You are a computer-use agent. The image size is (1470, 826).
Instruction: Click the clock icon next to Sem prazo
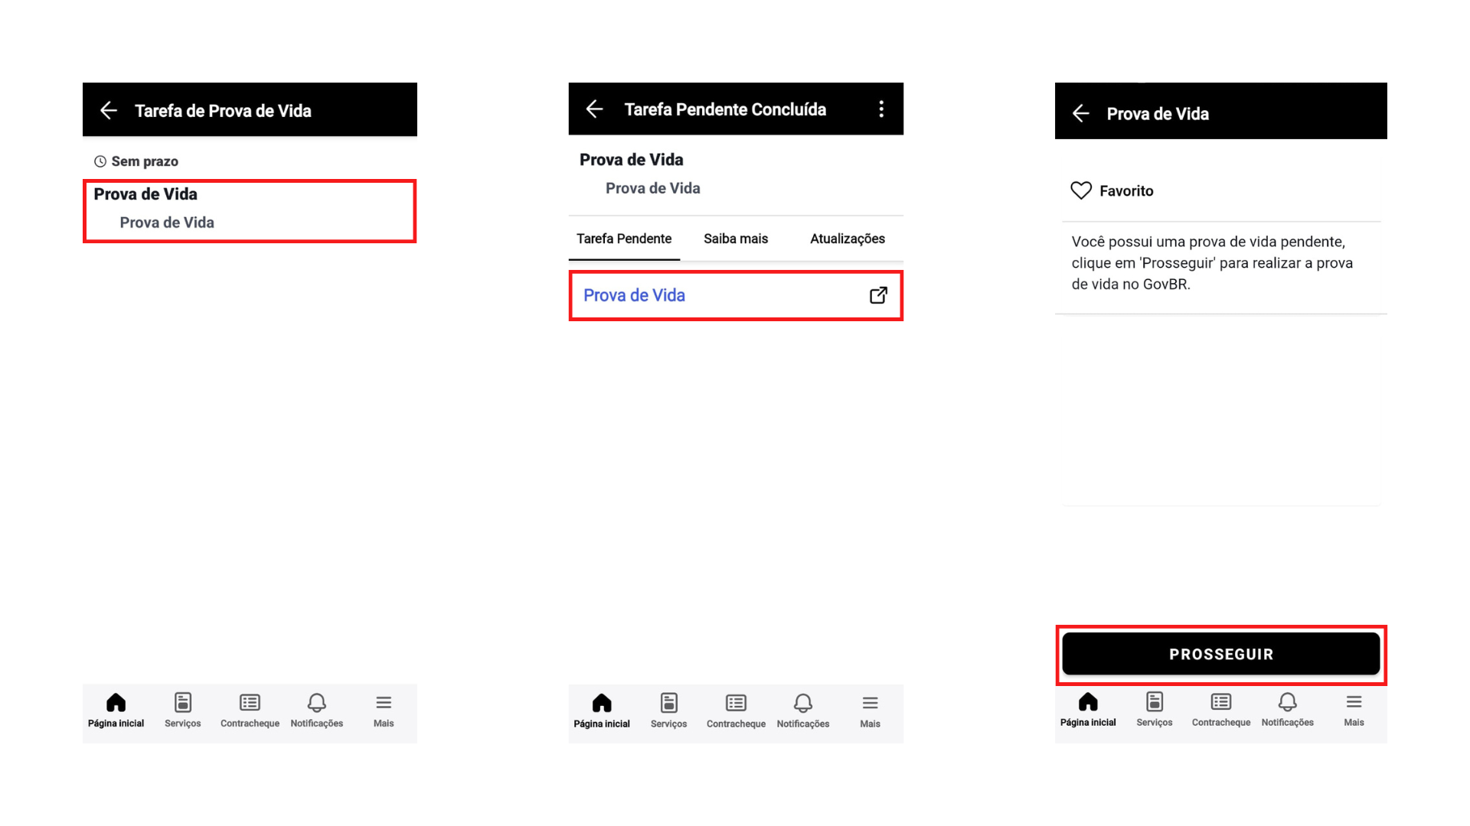(100, 161)
